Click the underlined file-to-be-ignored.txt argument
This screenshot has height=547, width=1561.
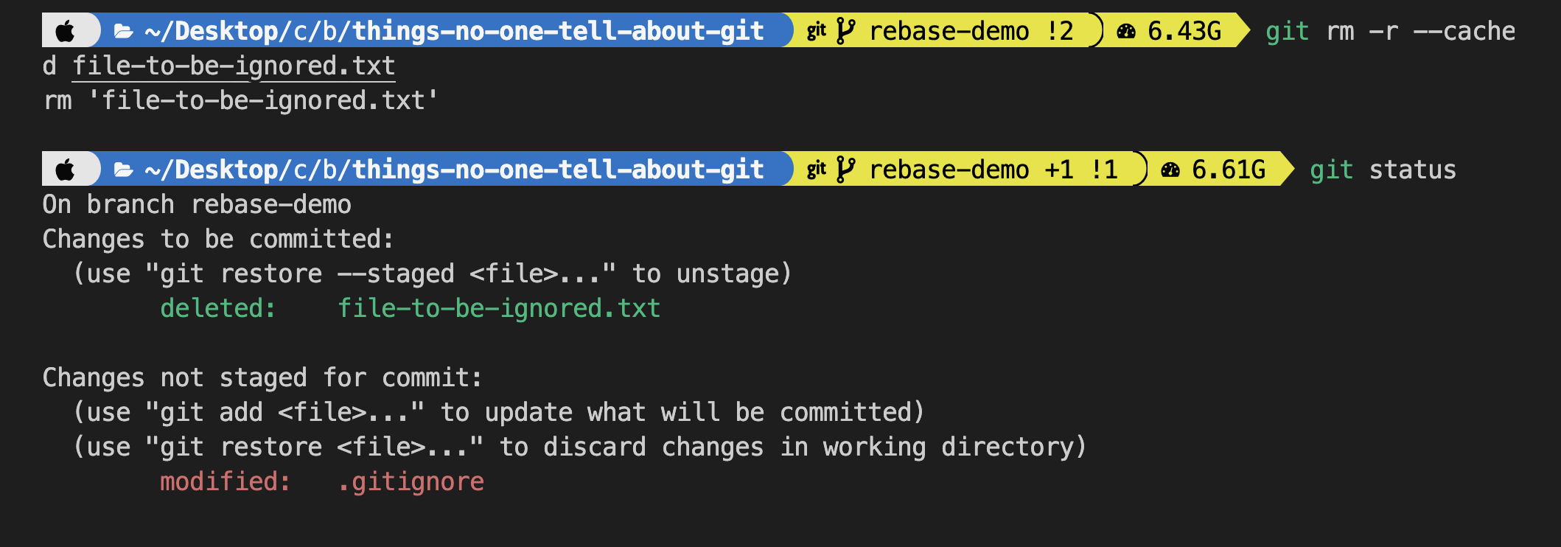coord(234,66)
